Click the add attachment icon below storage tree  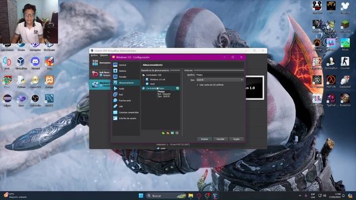(172, 133)
